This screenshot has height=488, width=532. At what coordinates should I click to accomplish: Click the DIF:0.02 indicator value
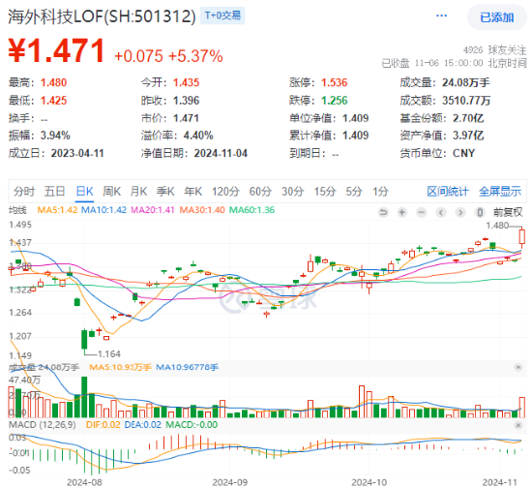pyautogui.click(x=103, y=425)
